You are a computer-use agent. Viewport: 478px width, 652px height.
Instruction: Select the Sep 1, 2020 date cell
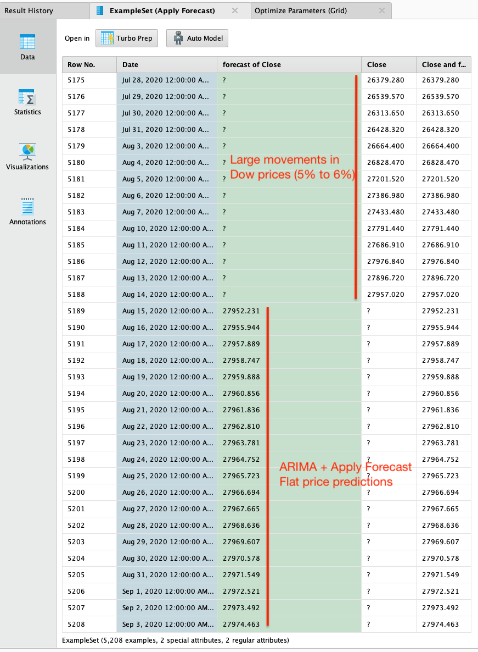tap(167, 592)
